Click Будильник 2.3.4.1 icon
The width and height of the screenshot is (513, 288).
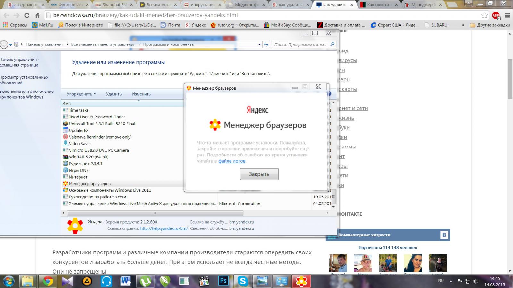[65, 164]
